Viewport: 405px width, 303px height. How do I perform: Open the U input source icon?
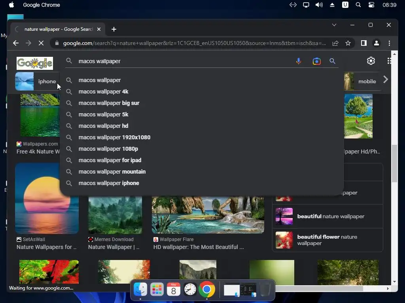345,5
